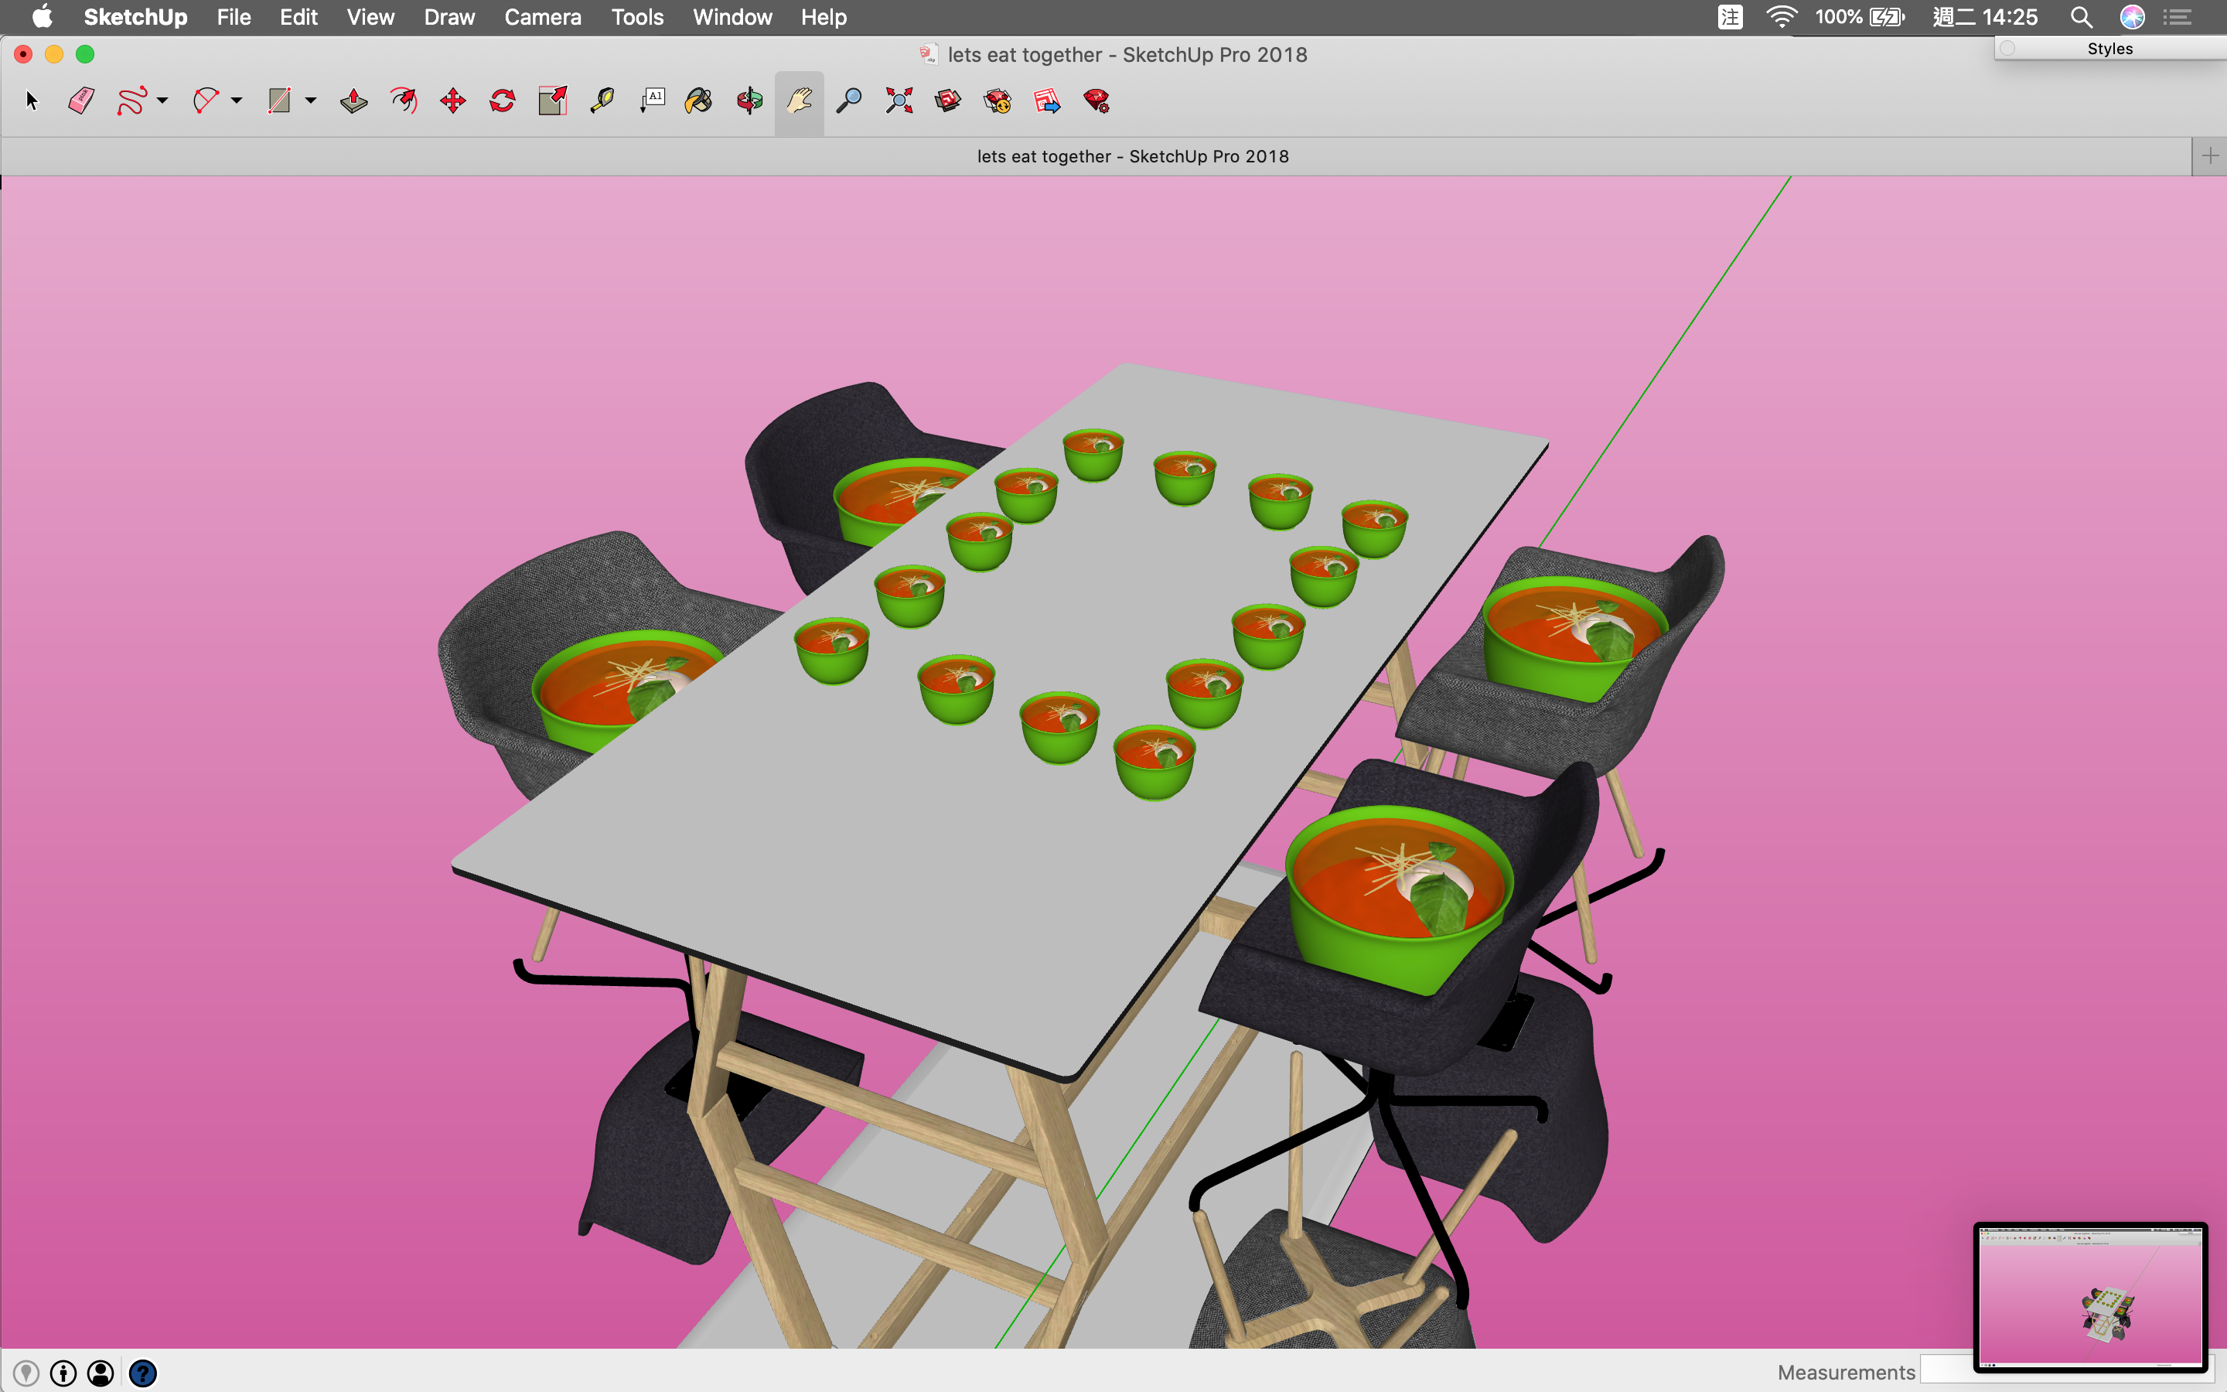
Task: Open the Draw menu
Action: 449,16
